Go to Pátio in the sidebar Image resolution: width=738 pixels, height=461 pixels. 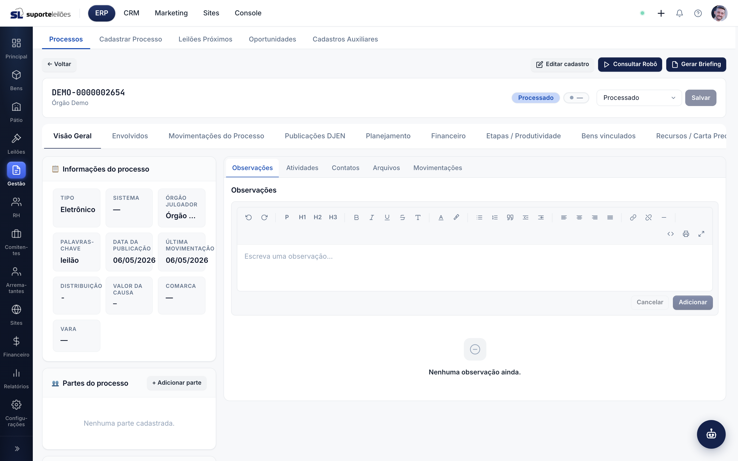coord(16,112)
